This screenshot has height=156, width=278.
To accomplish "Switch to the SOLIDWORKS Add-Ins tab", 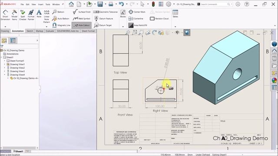I will [x=68, y=31].
